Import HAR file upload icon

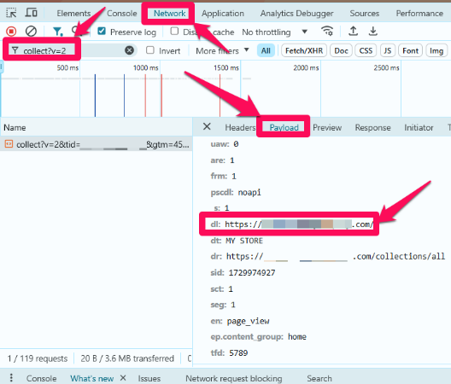(x=353, y=31)
